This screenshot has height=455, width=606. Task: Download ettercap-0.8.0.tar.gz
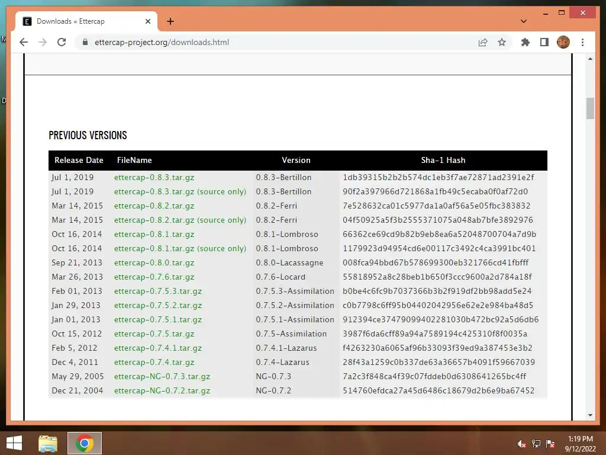pos(154,262)
